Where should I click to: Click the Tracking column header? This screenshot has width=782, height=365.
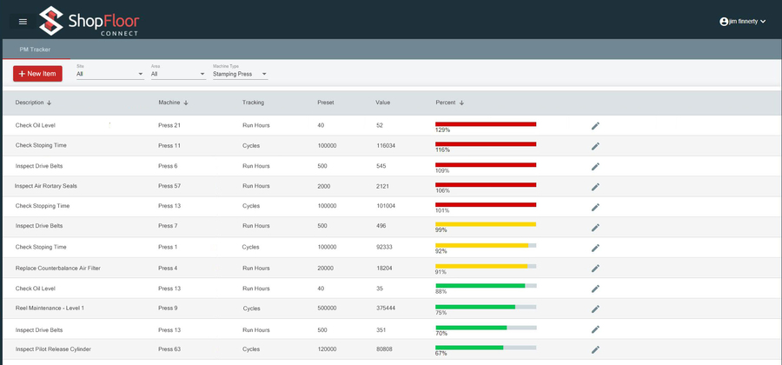[x=253, y=103]
